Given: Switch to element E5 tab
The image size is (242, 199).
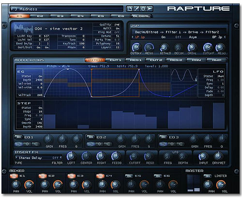Looking at the screenshot, I should [101, 16].
